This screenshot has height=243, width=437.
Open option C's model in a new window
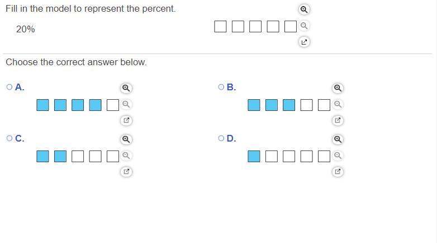126,172
